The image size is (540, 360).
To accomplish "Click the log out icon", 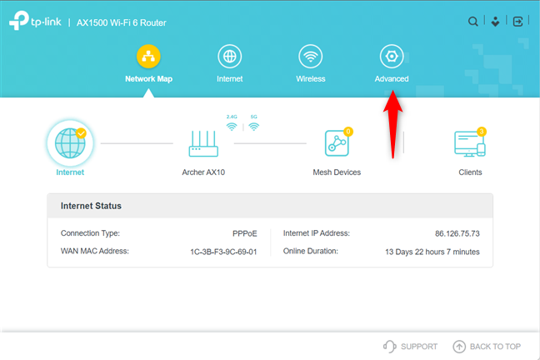I will pyautogui.click(x=517, y=22).
